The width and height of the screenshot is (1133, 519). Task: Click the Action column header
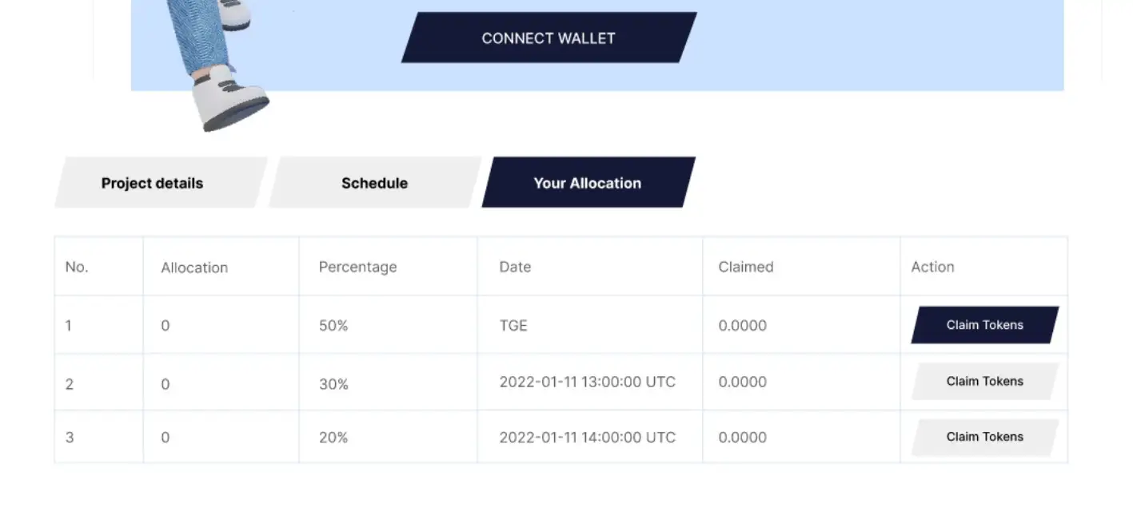tap(932, 267)
